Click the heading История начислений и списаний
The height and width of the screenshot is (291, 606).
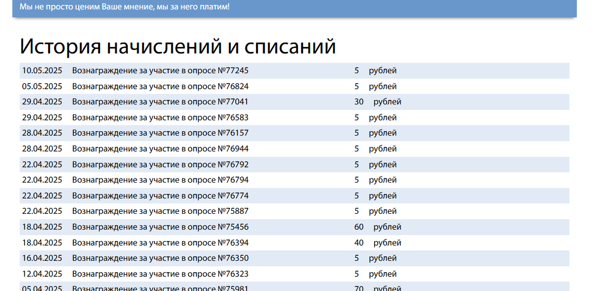pos(177,45)
